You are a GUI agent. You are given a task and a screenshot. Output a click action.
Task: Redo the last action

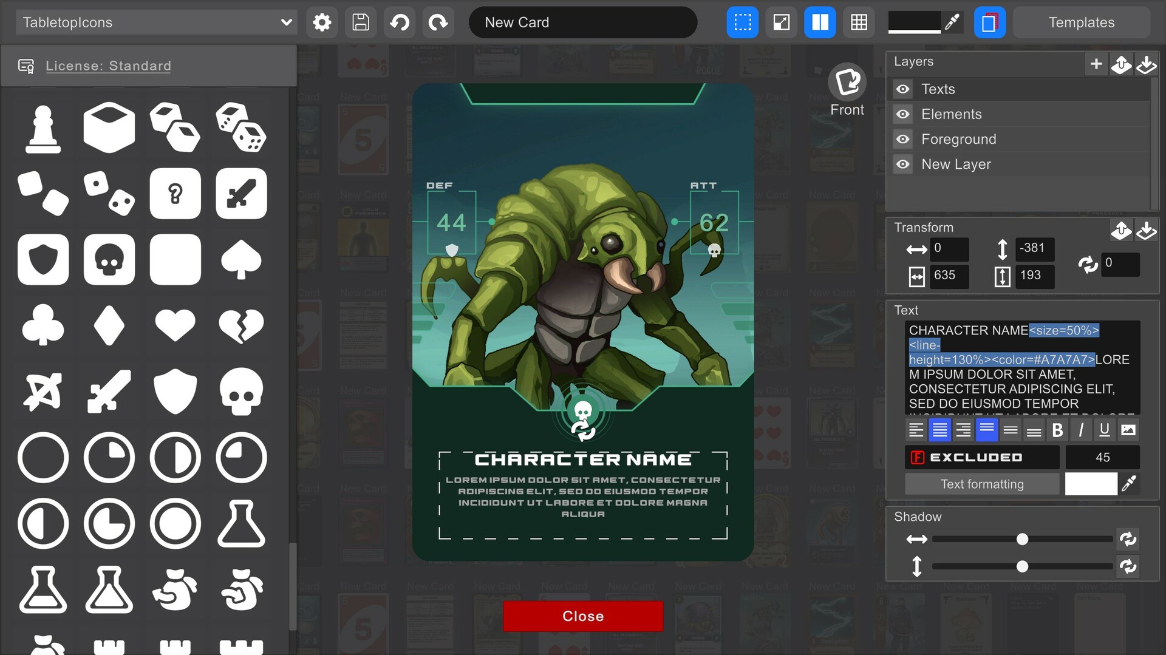click(x=438, y=22)
